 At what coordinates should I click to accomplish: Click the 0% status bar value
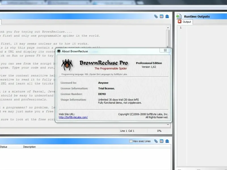click(159, 131)
